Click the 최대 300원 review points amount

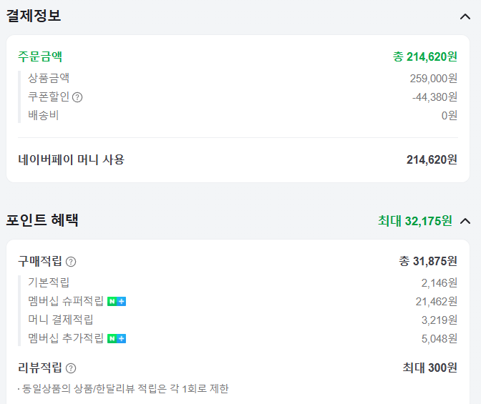429,368
